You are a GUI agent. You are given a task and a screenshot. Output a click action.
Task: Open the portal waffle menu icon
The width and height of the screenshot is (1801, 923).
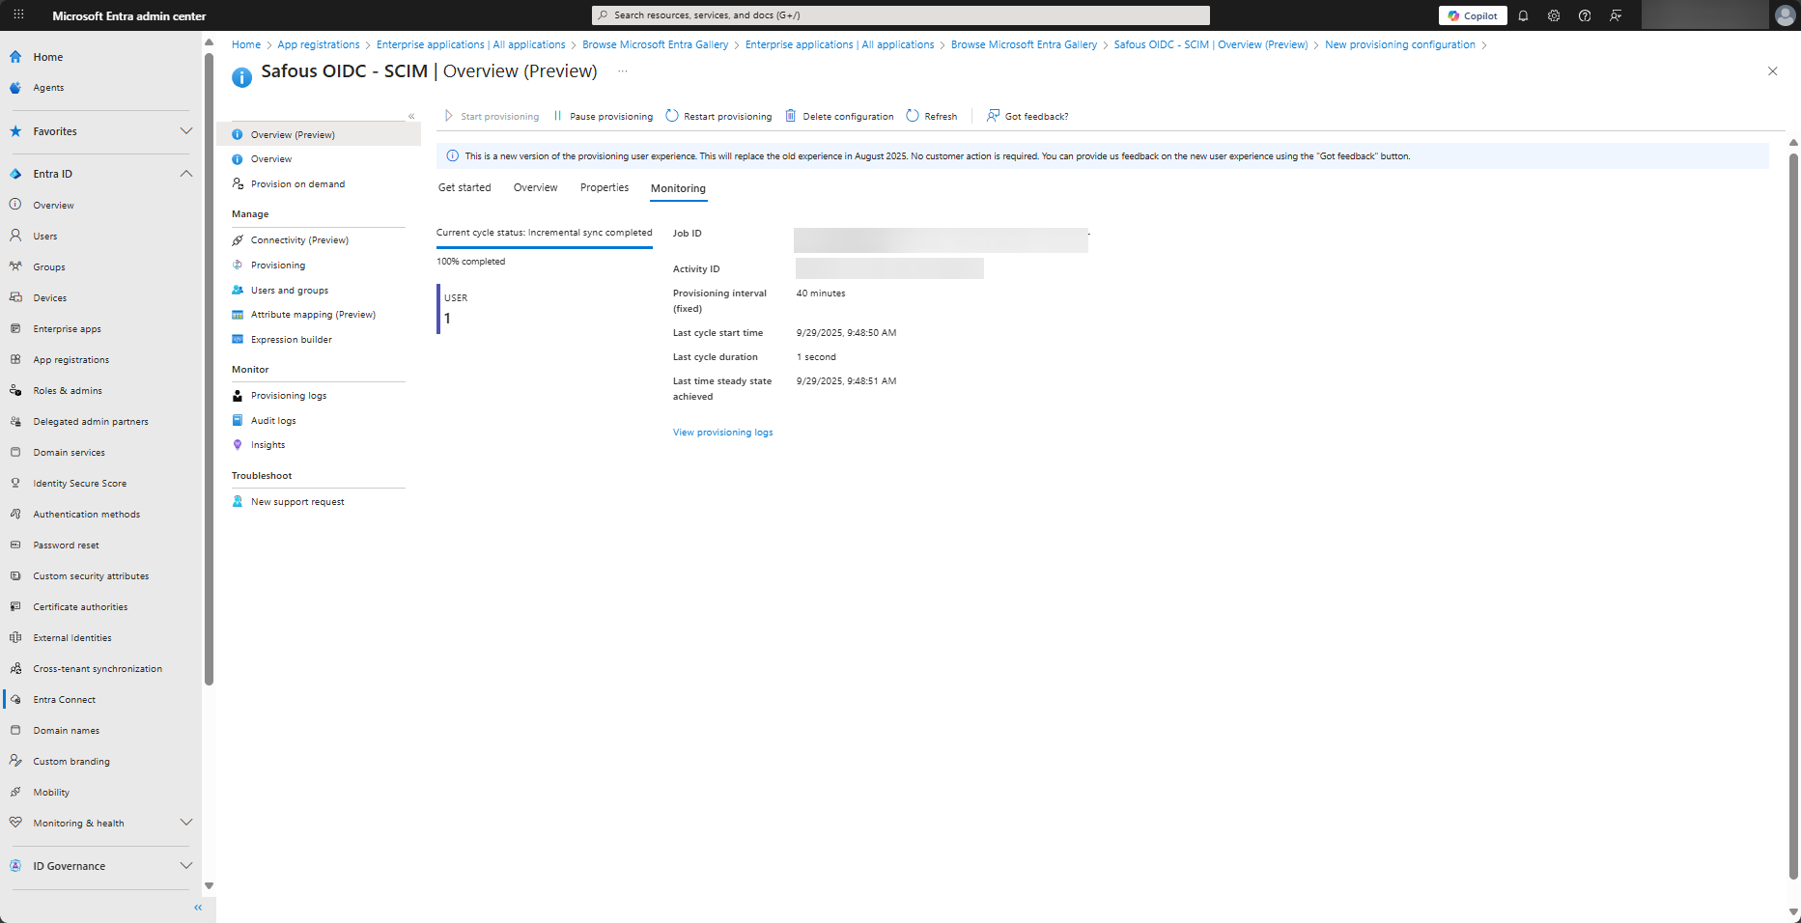[18, 15]
